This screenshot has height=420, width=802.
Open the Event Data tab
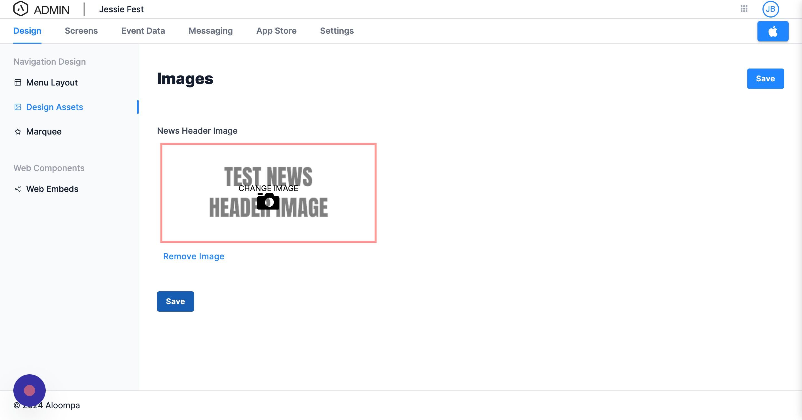tap(143, 31)
